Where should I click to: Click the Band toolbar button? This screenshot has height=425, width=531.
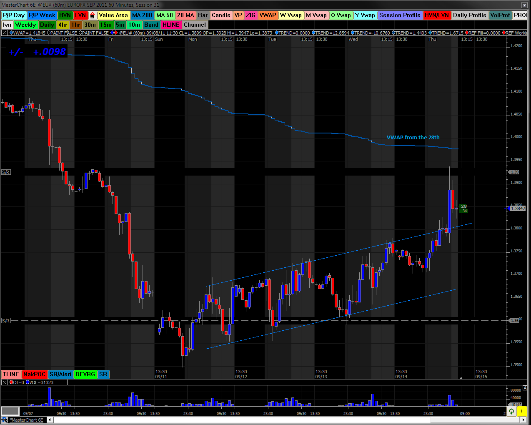tap(151, 25)
